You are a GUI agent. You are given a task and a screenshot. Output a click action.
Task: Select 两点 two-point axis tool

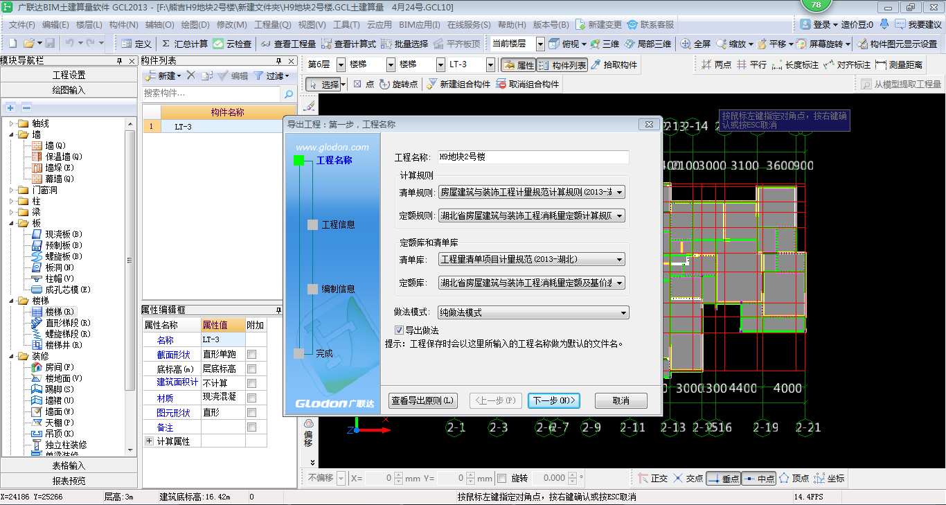point(716,65)
